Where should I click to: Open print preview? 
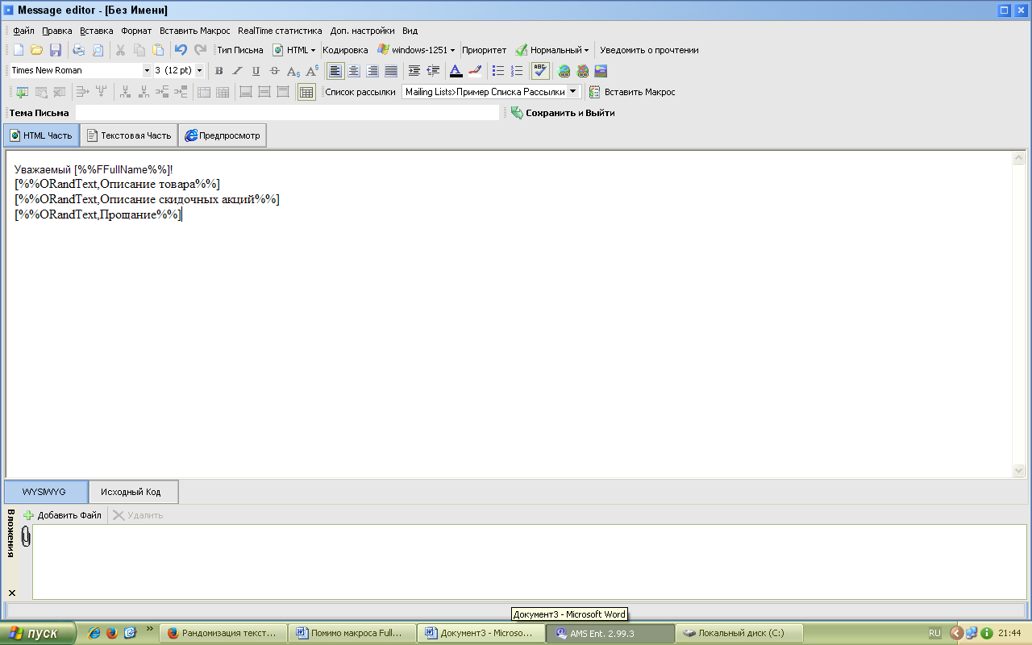coord(98,50)
